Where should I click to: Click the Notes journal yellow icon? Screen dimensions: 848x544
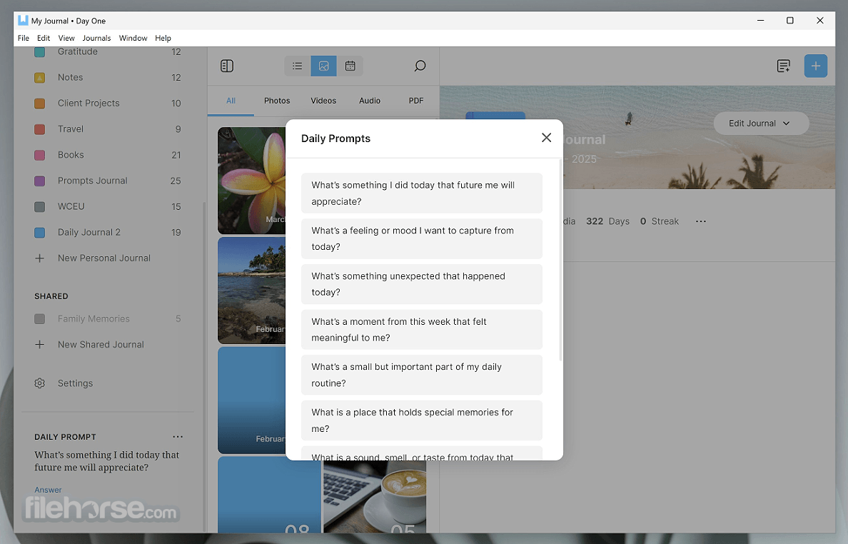pyautogui.click(x=39, y=77)
